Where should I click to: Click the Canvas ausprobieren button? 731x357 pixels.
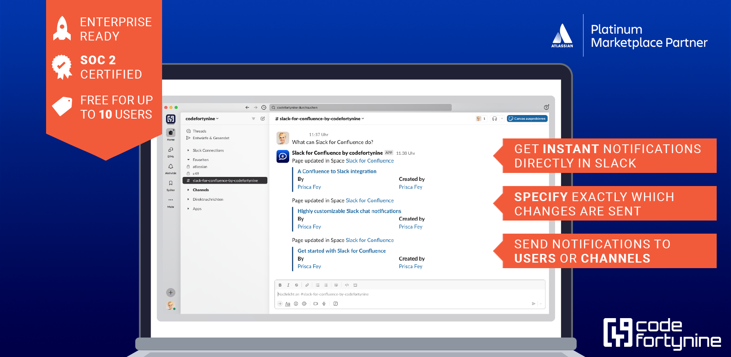tap(527, 118)
